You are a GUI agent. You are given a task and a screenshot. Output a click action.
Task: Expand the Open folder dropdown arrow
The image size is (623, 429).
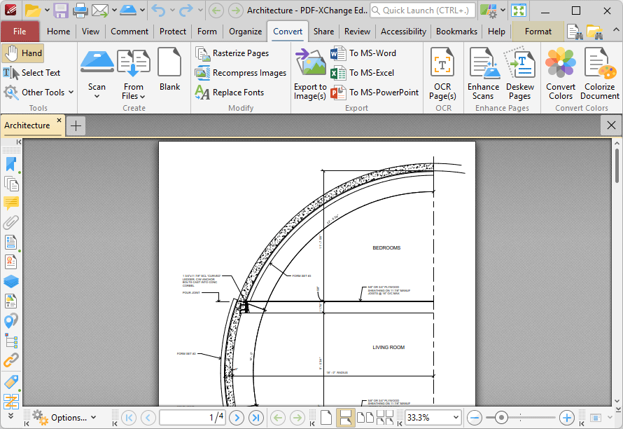coord(47,11)
